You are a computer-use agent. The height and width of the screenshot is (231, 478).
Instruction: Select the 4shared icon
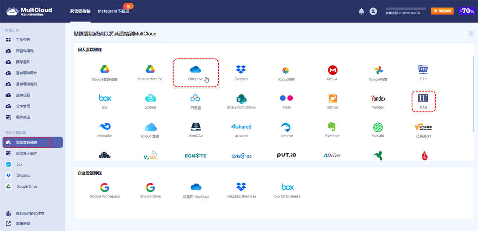[x=241, y=127]
